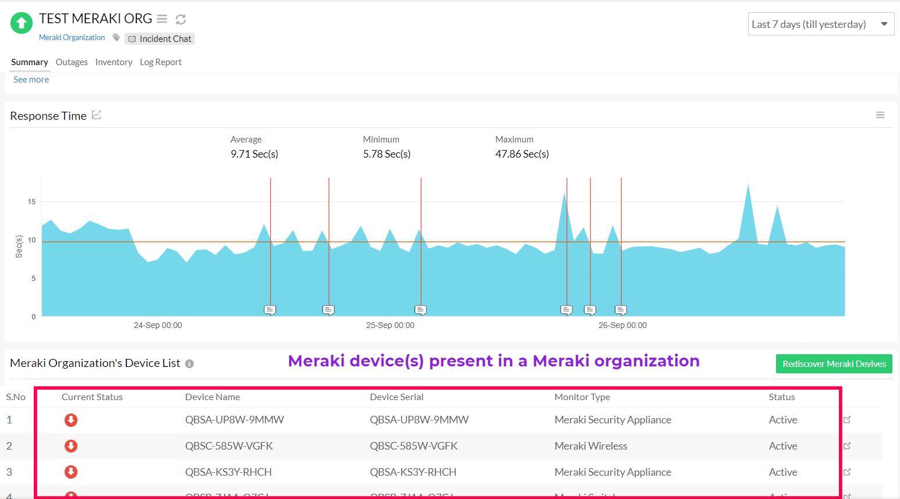
Task: Click the Monitor Type column header
Action: pyautogui.click(x=582, y=397)
